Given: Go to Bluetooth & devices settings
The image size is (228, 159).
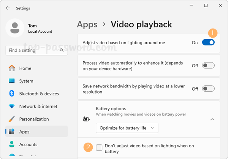Looking at the screenshot, I should tap(39, 94).
